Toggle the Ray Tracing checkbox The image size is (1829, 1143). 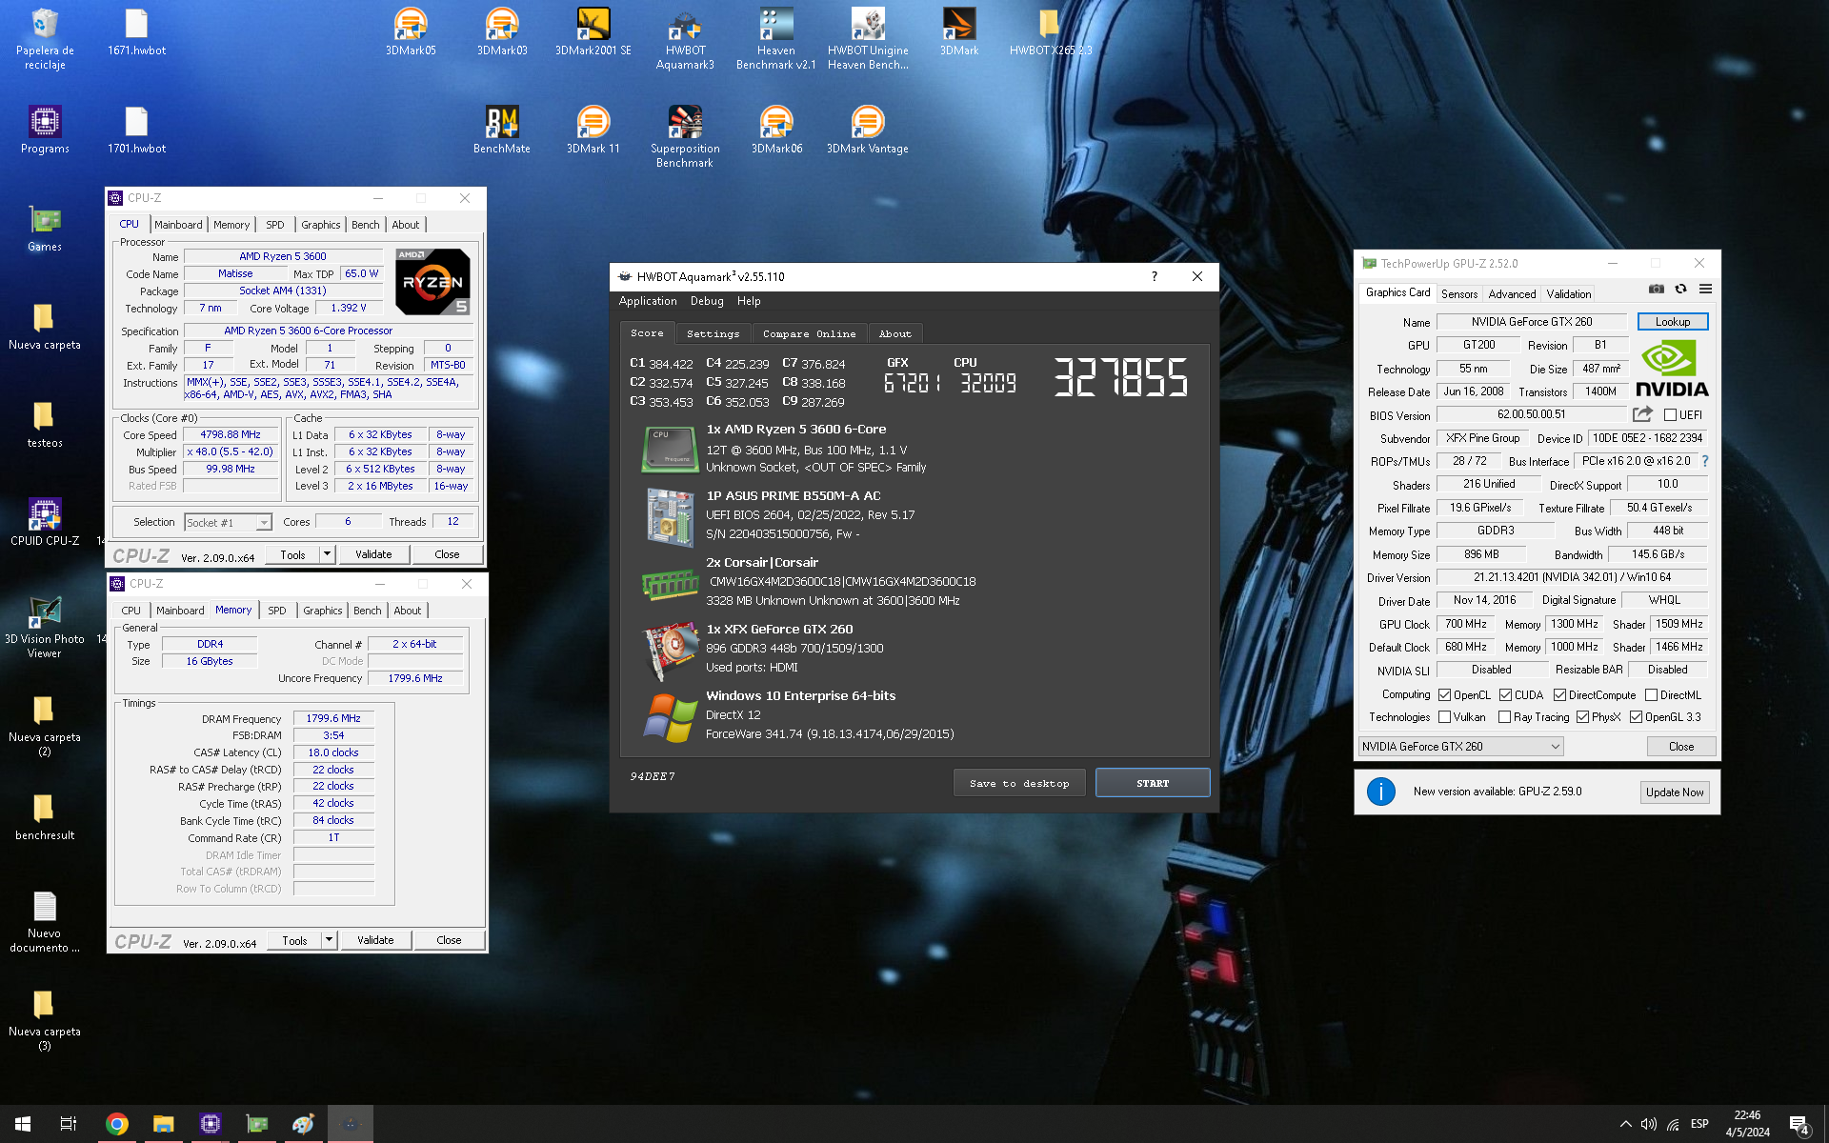coord(1504,717)
